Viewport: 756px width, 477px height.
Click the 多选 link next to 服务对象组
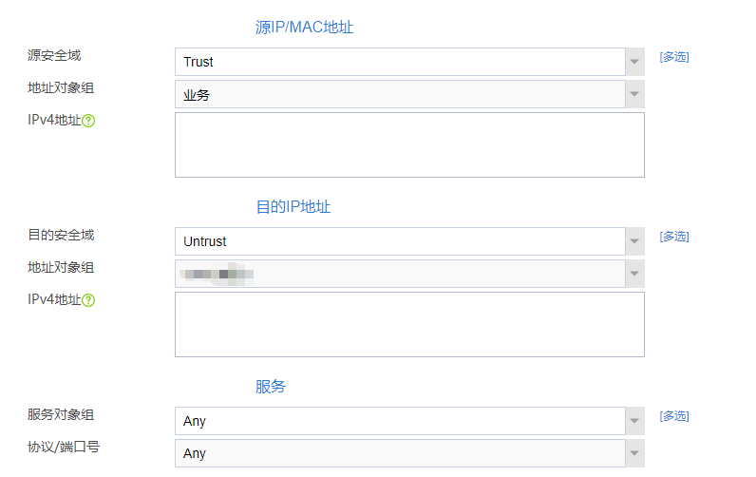point(674,416)
